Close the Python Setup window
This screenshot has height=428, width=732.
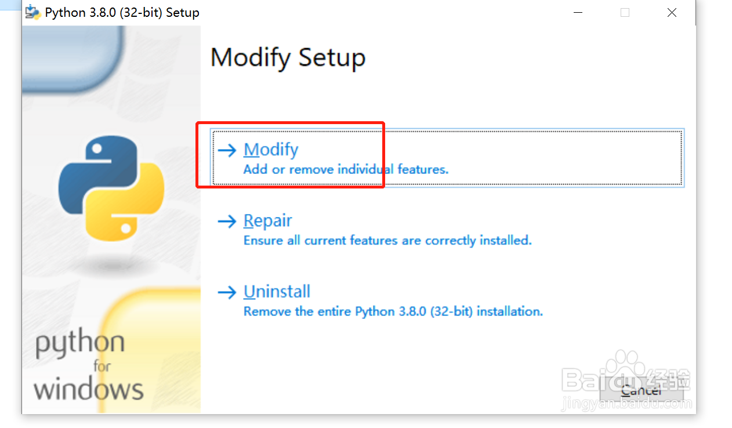point(672,12)
